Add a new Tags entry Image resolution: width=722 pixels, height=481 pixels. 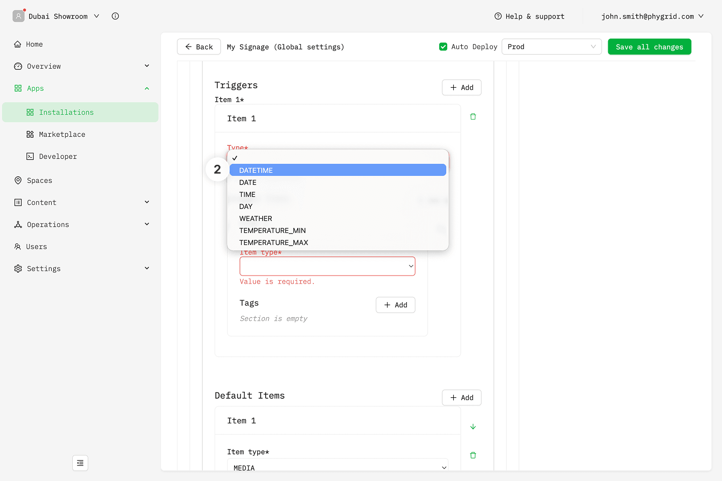point(395,305)
